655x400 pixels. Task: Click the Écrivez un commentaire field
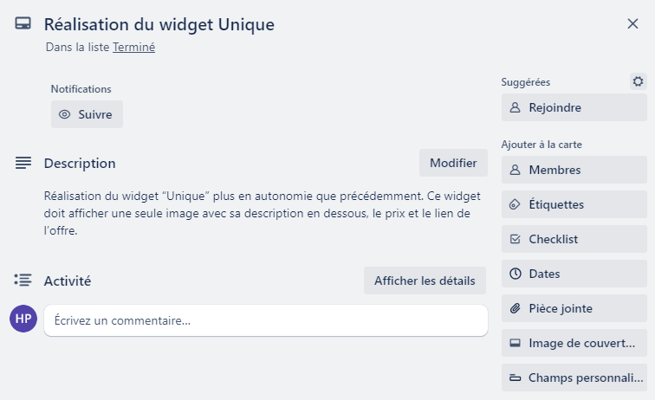[x=266, y=320]
